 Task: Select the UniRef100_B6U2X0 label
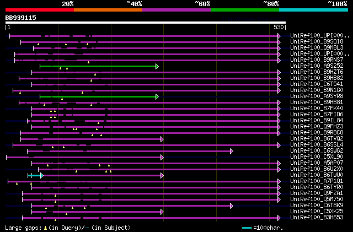317,169
